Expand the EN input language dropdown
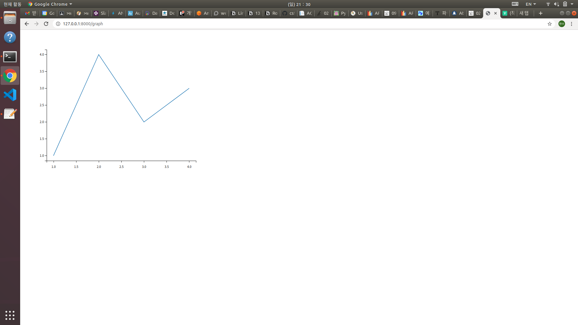 point(531,4)
